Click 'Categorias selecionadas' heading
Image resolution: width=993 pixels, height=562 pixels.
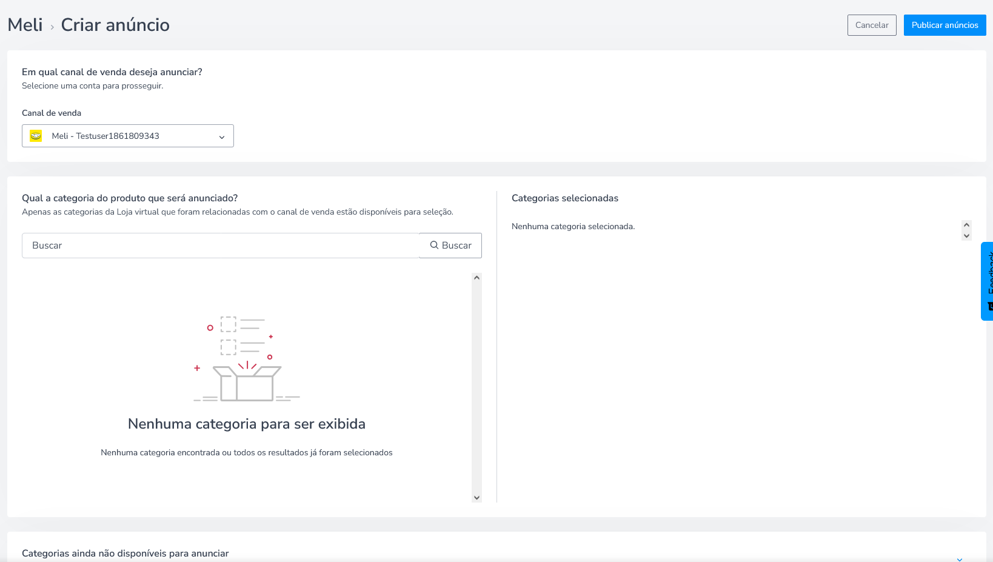click(565, 198)
